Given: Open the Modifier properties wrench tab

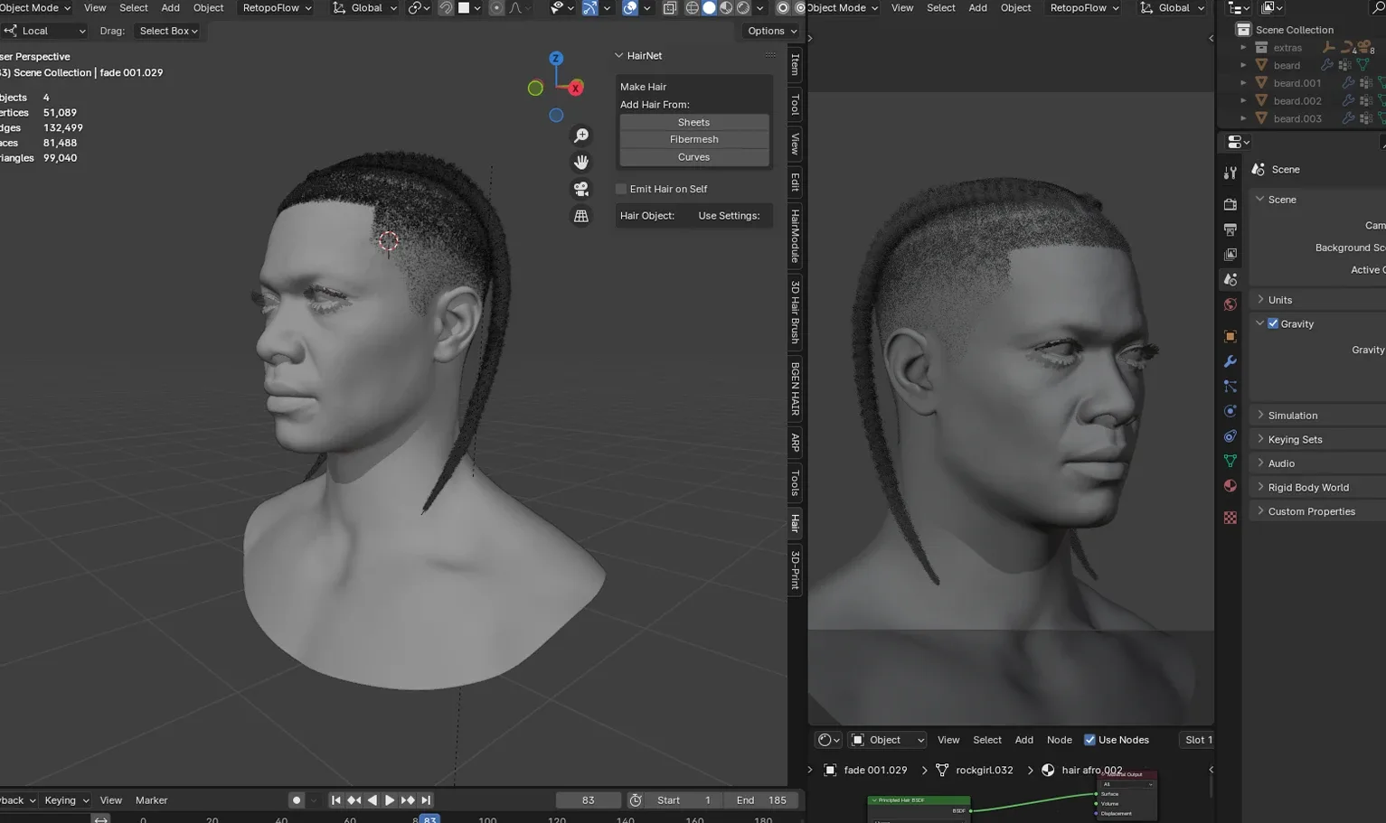Looking at the screenshot, I should pyautogui.click(x=1230, y=361).
